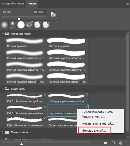Image resolution: width=130 pixels, height=146 pixels.
Task: Pick the first soft round recent brush
Action: point(4,25)
